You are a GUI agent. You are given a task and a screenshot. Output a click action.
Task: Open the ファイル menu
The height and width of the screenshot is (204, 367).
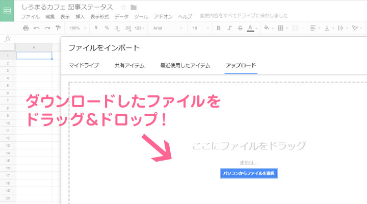click(31, 17)
